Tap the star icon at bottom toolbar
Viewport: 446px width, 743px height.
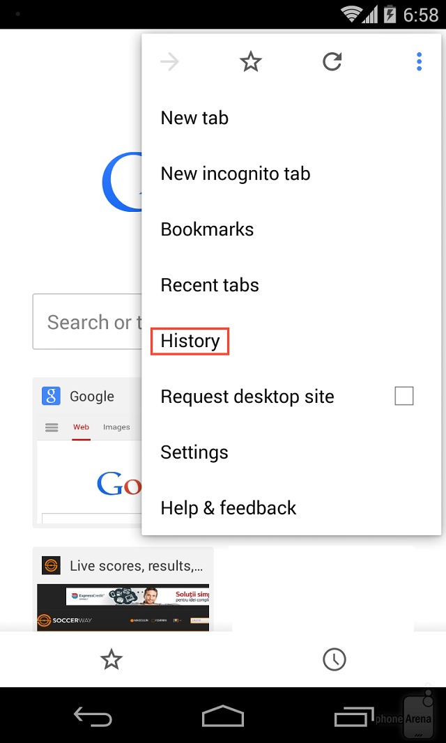point(111,659)
